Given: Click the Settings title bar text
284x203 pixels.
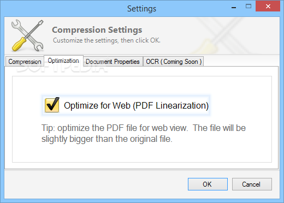Looking at the screenshot, I should (141, 9).
